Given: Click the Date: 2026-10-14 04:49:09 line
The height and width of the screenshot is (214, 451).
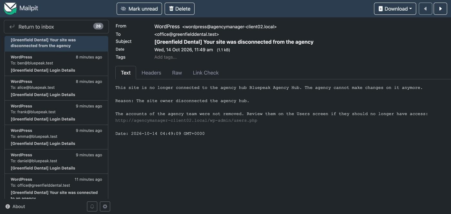Looking at the screenshot, I should (160, 134).
